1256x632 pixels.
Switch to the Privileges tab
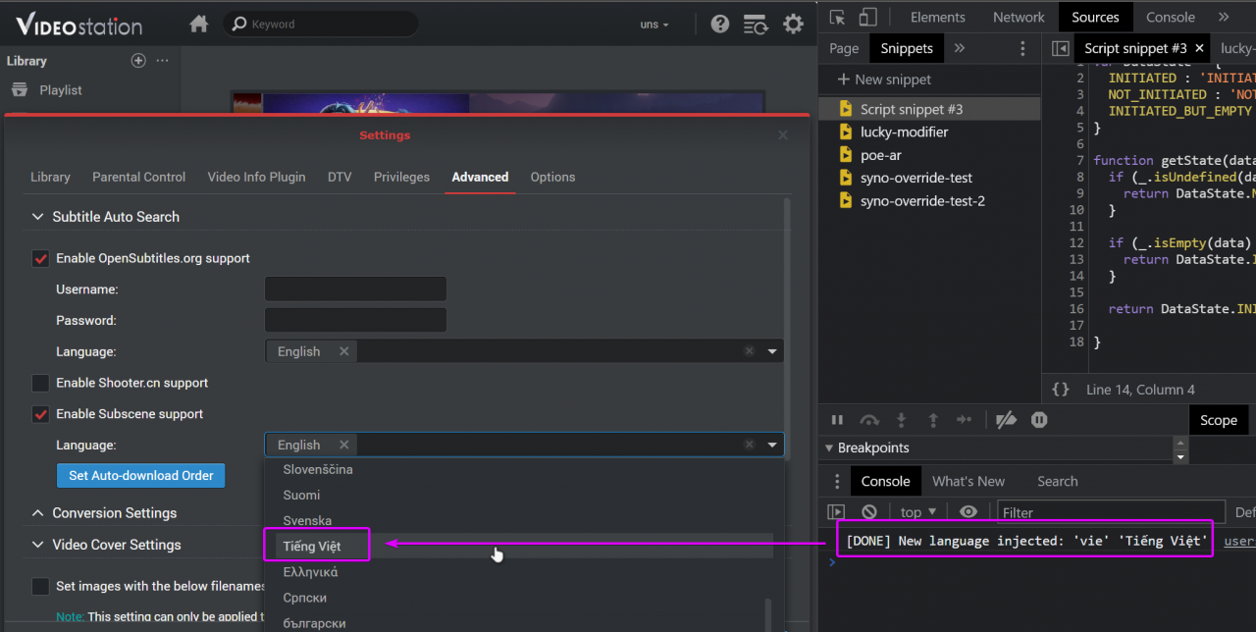point(401,178)
